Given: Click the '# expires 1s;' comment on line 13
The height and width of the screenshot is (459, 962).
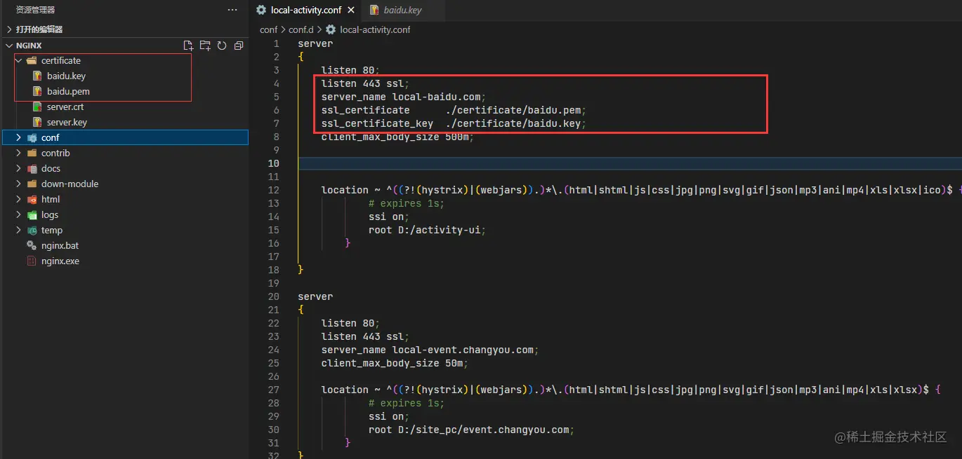Looking at the screenshot, I should coord(407,203).
